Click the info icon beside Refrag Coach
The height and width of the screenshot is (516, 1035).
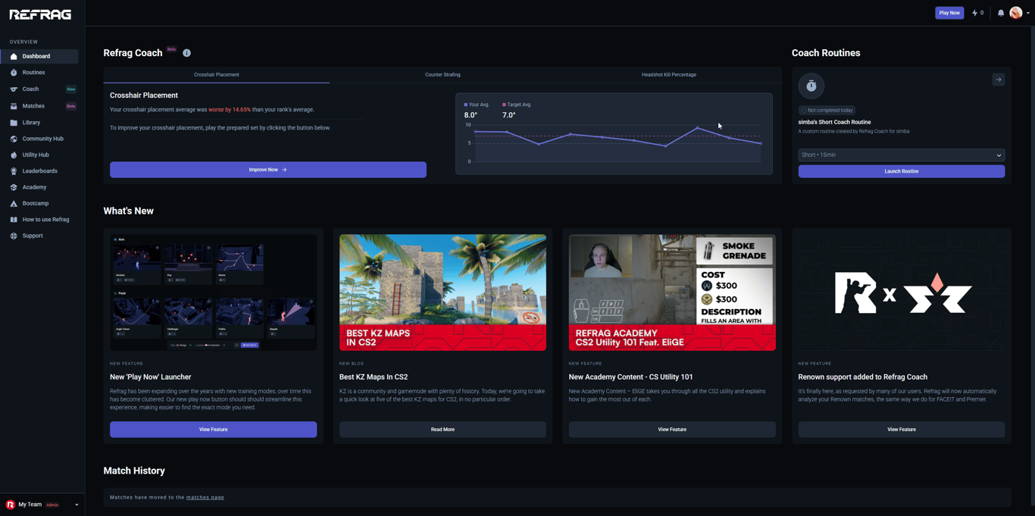(x=186, y=53)
